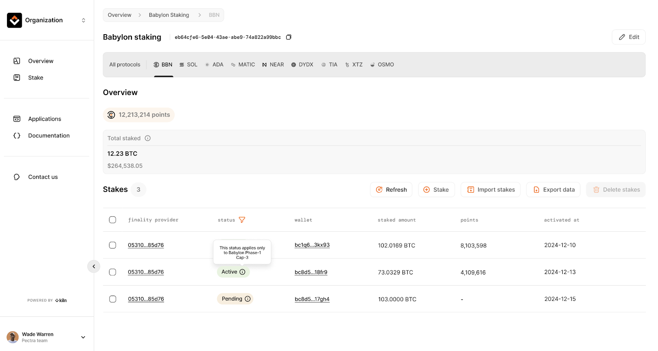The width and height of the screenshot is (658, 351).
Task: Click the Total staked info icon
Action: (x=148, y=138)
